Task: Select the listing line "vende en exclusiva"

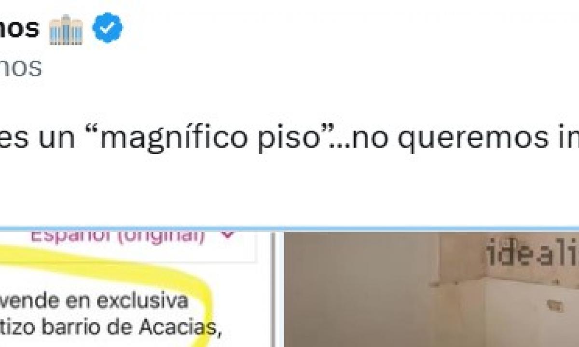Action: tap(94, 301)
